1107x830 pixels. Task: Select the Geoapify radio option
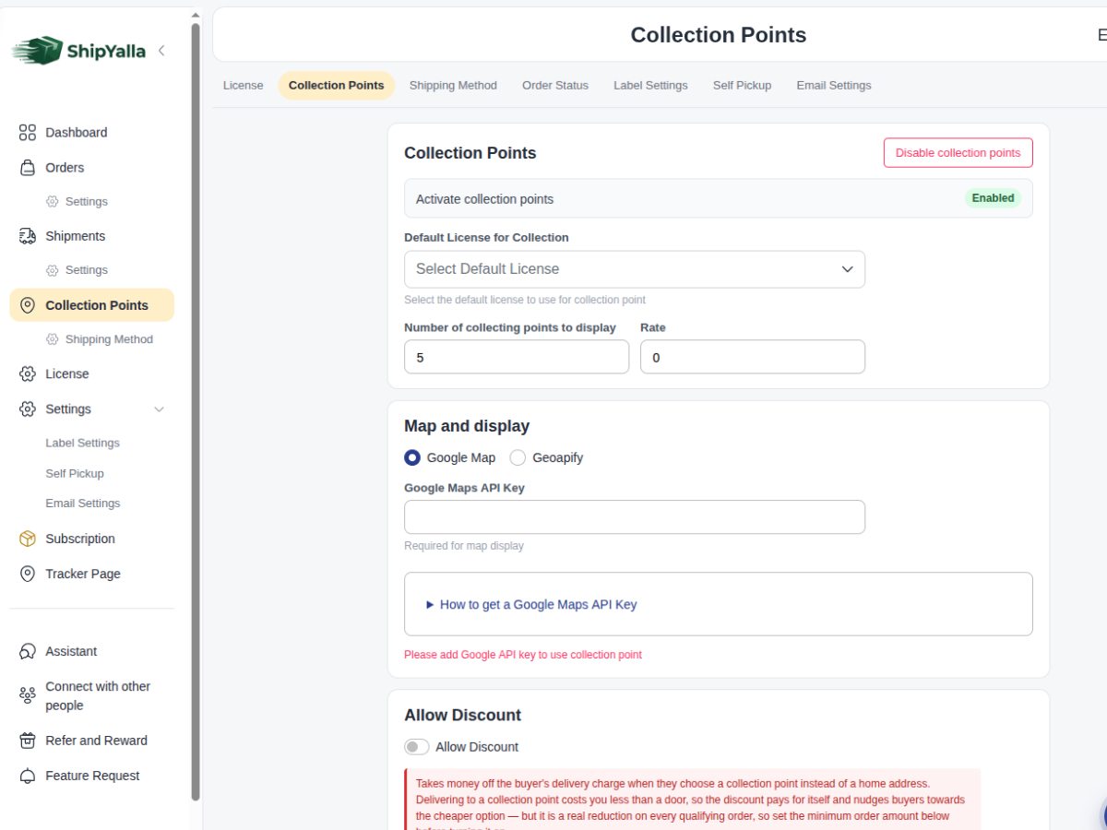518,457
